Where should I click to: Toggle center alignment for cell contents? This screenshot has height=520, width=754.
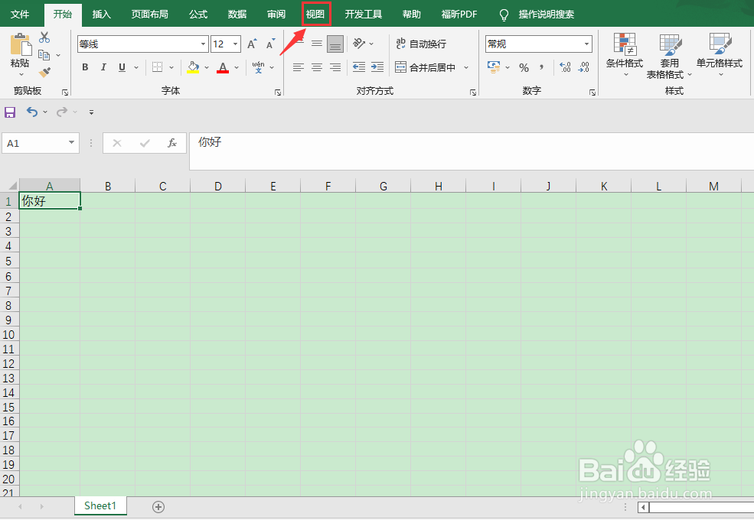tap(316, 67)
